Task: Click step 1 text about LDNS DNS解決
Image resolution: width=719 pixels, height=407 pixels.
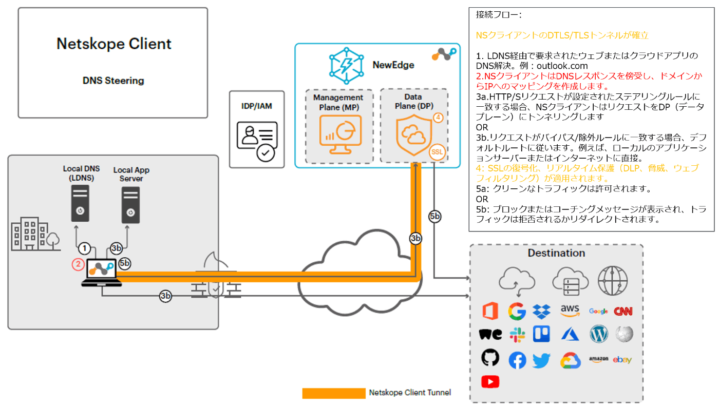Action: pyautogui.click(x=586, y=61)
